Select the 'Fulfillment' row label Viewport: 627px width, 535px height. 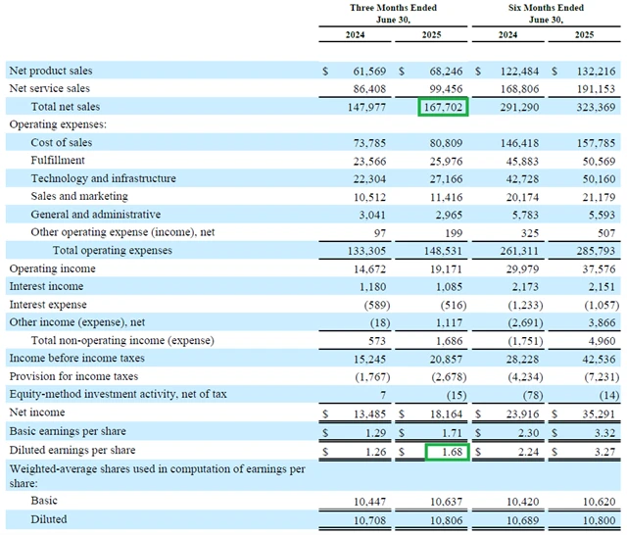(x=59, y=161)
